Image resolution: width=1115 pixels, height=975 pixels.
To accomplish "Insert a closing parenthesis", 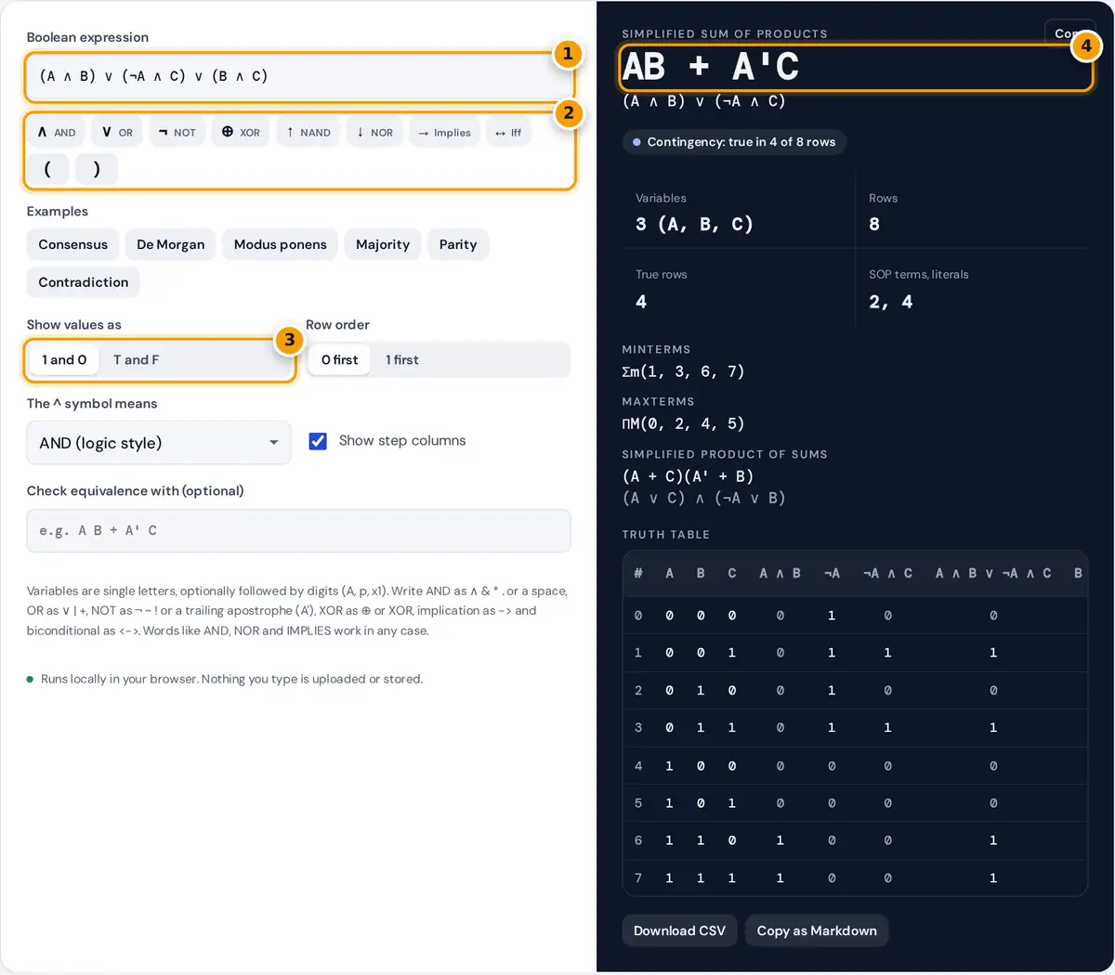I will 97,170.
